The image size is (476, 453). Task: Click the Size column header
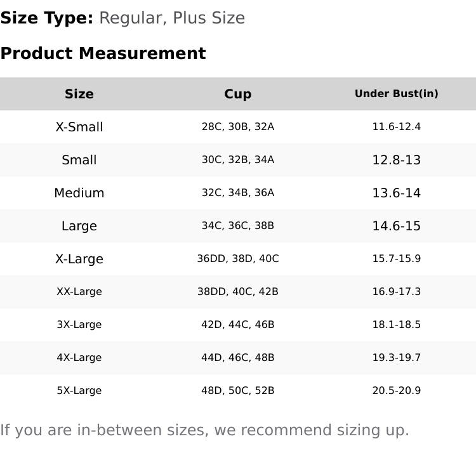pyautogui.click(x=79, y=94)
